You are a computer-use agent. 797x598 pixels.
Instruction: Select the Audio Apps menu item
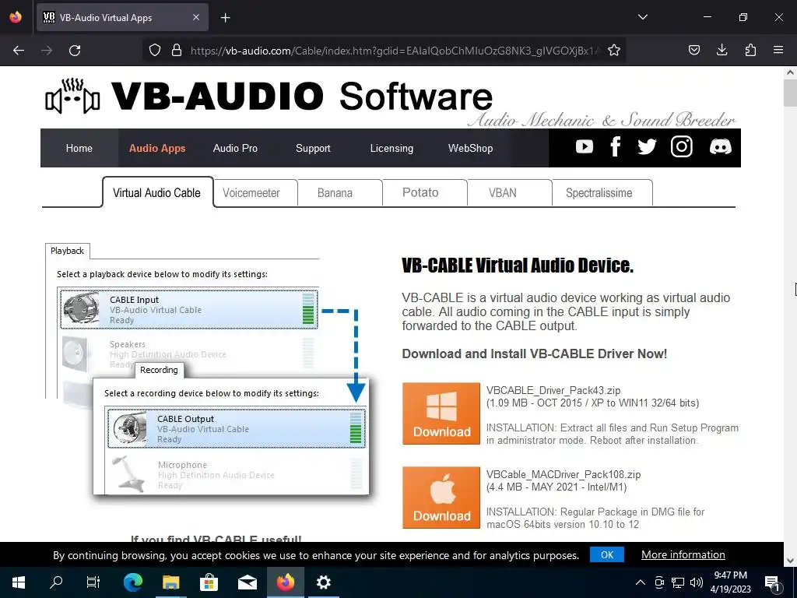click(157, 148)
